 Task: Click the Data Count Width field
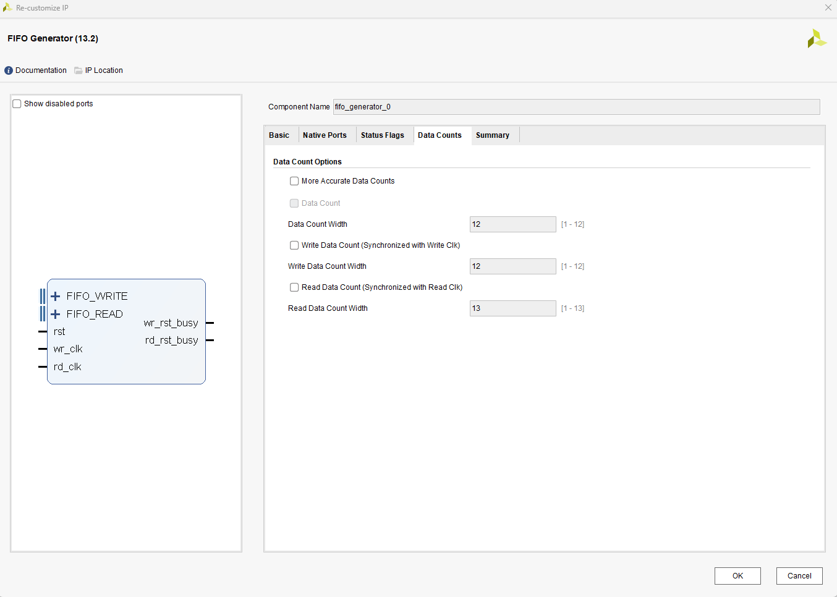(x=513, y=224)
